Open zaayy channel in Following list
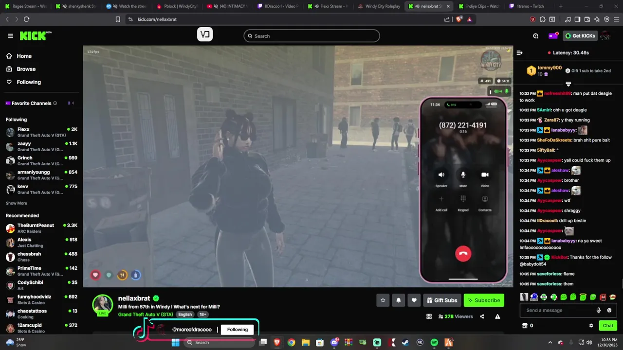This screenshot has width=623, height=350. pyautogui.click(x=41, y=146)
